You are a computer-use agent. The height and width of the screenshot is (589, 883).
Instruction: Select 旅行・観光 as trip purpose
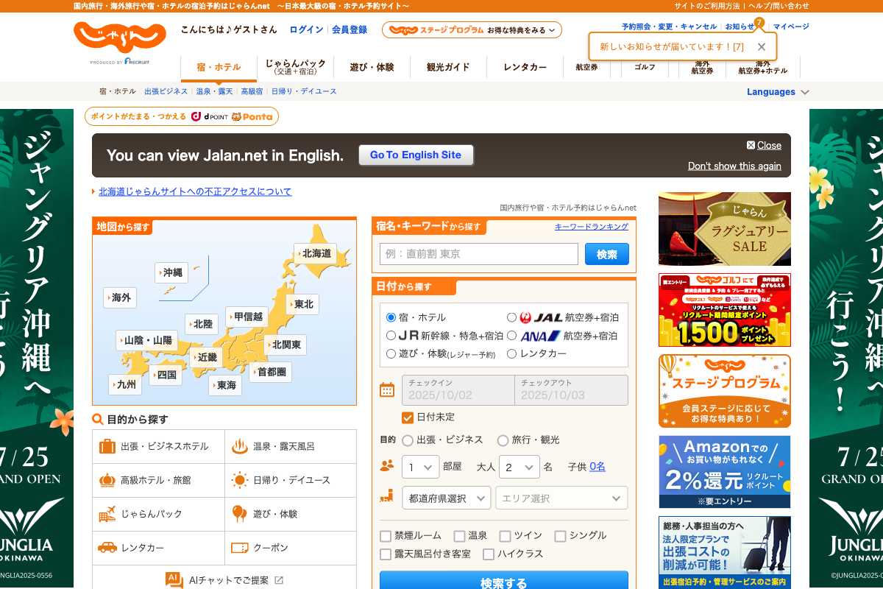click(x=503, y=440)
